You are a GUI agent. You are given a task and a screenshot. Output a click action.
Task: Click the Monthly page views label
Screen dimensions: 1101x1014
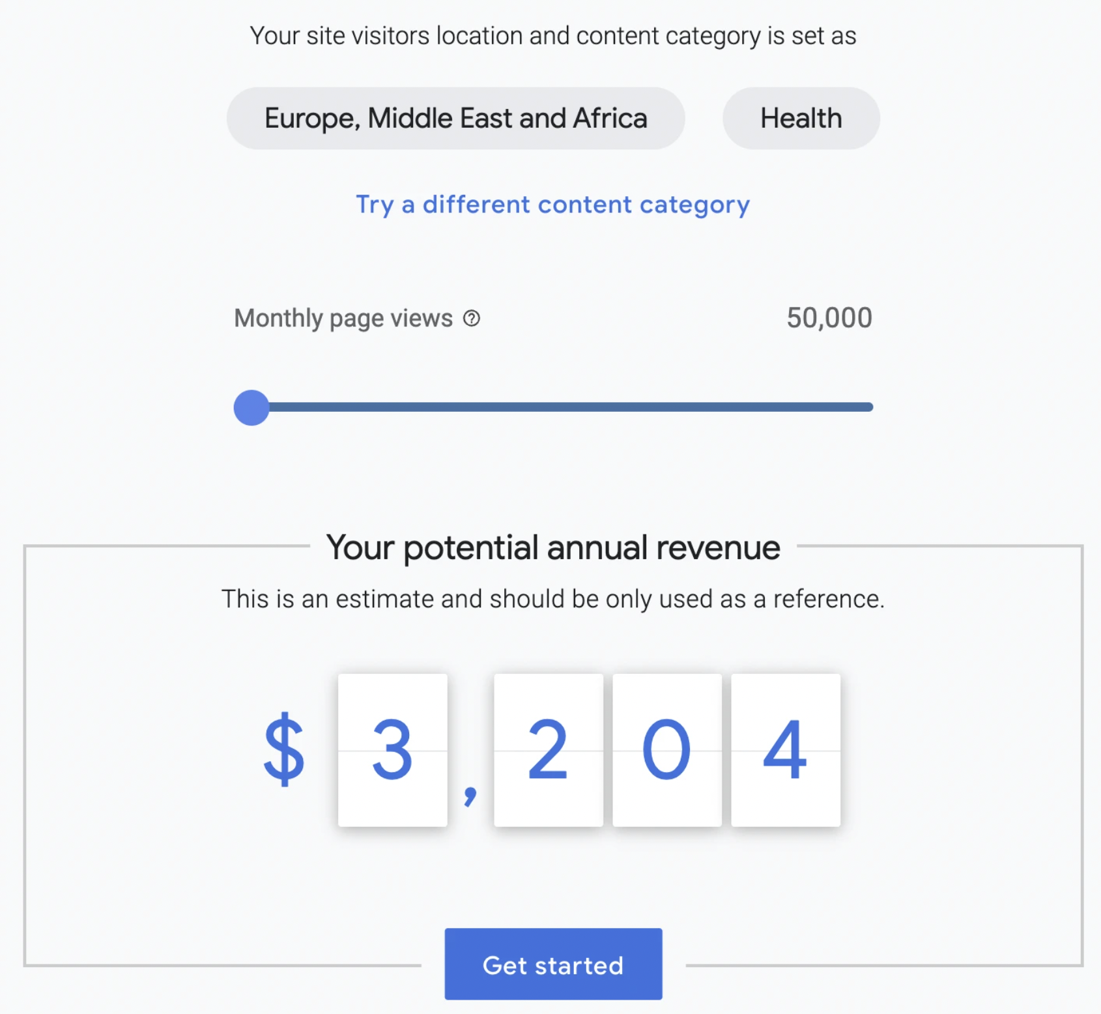pyautogui.click(x=342, y=318)
